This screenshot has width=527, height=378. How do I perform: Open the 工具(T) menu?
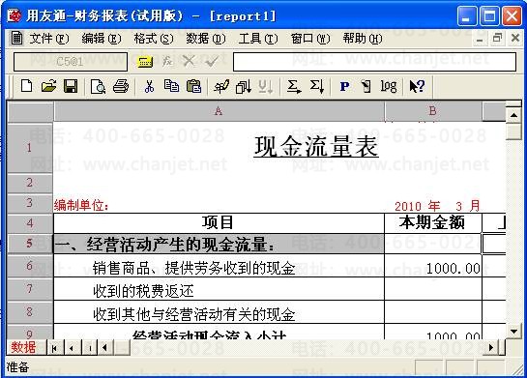[x=258, y=39]
